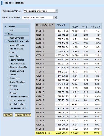Click the Riepilogo Selezioni header
This screenshot has height=136, width=104.
click(14, 3)
